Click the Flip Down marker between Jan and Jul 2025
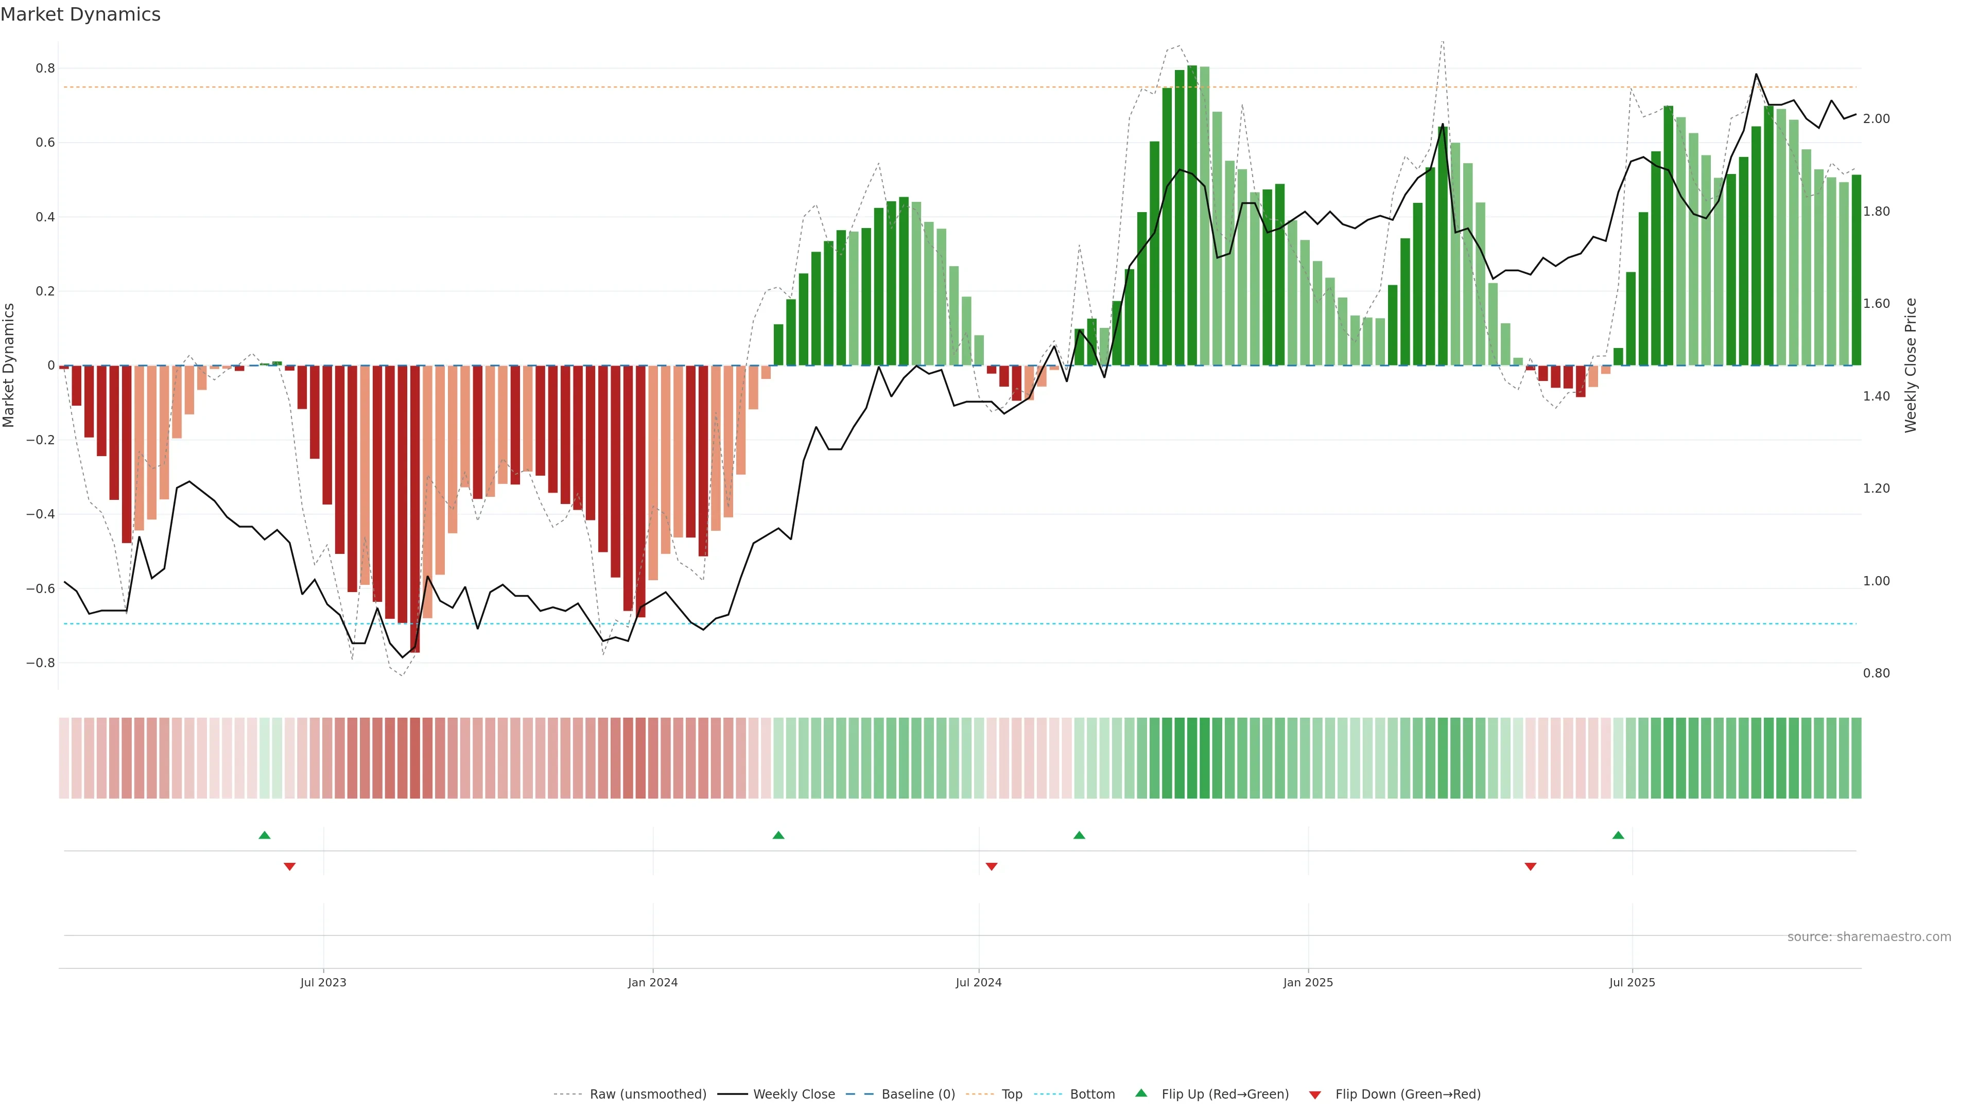This screenshot has height=1112, width=1977. pos(1530,866)
